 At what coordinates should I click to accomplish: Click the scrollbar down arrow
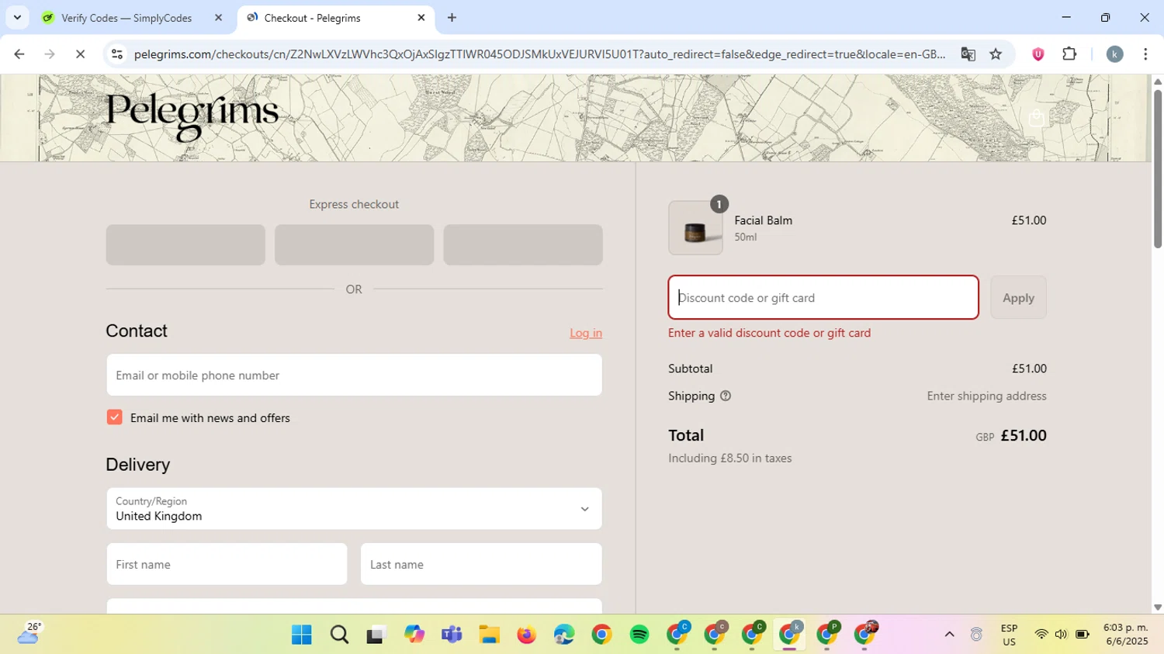point(1157,607)
